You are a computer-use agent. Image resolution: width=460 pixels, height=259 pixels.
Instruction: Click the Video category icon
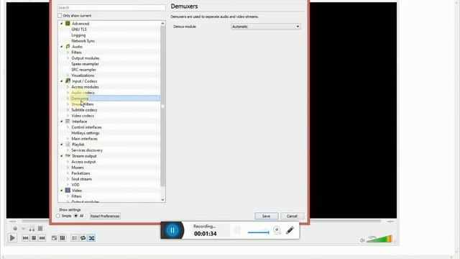coord(68,190)
